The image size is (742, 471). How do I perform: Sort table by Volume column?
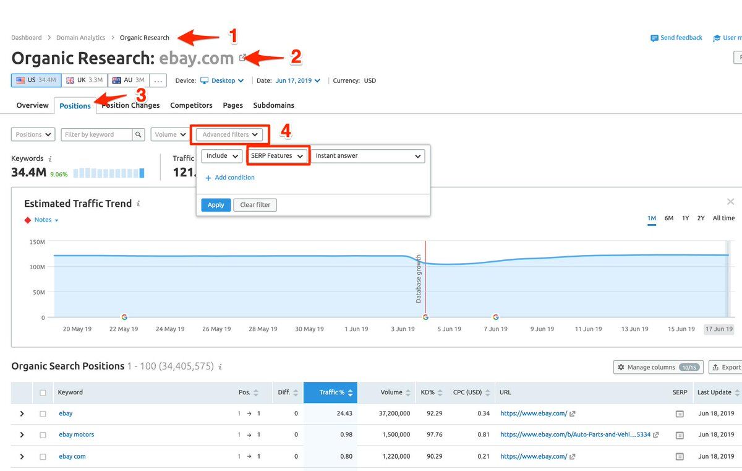395,393
